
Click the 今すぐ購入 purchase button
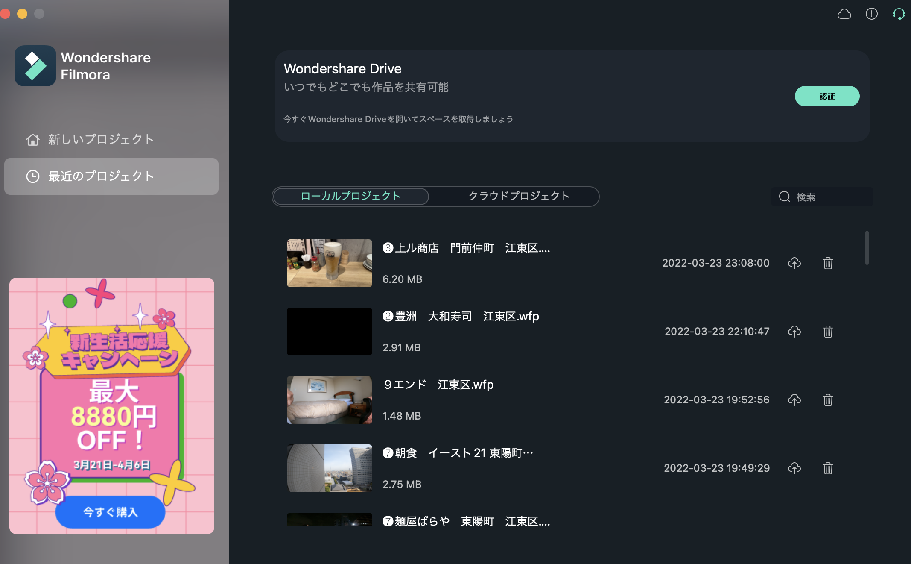(x=110, y=512)
